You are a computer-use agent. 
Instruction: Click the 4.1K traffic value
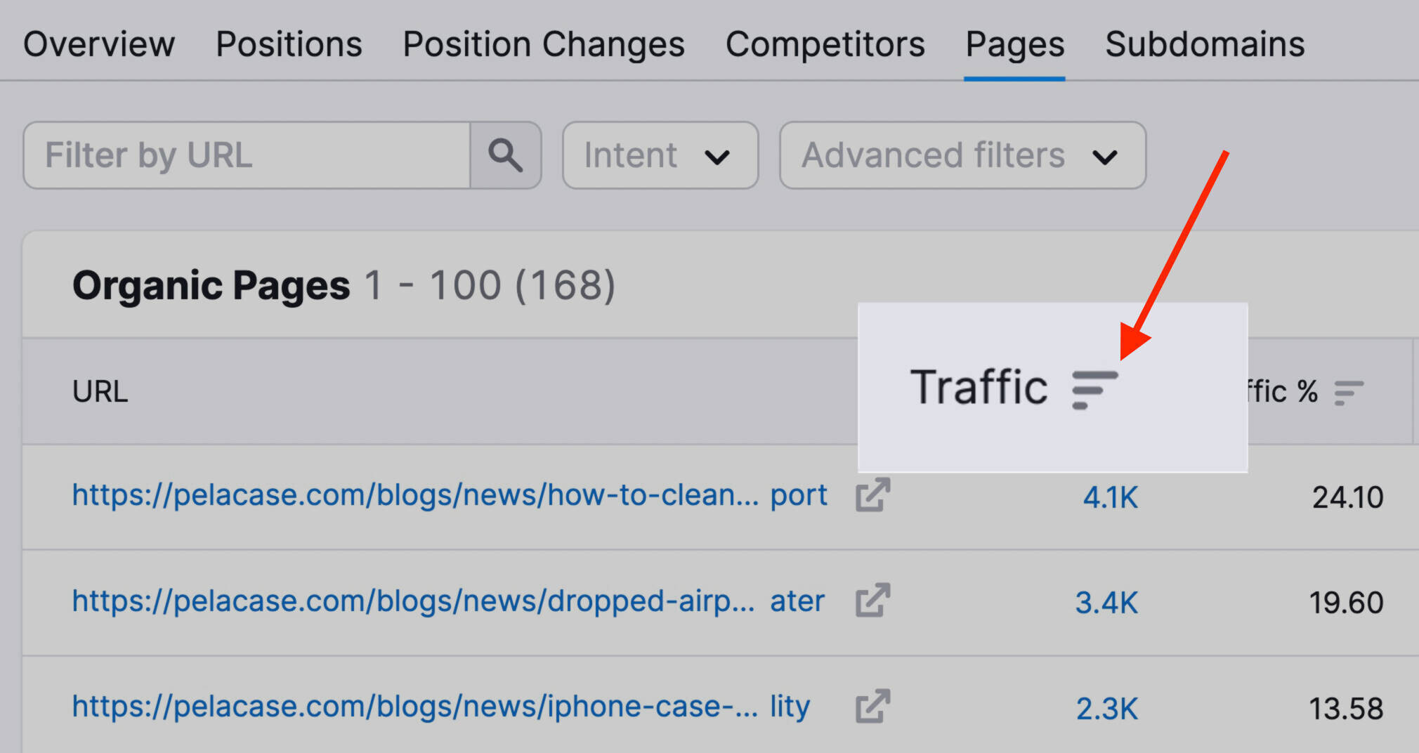click(x=1110, y=497)
